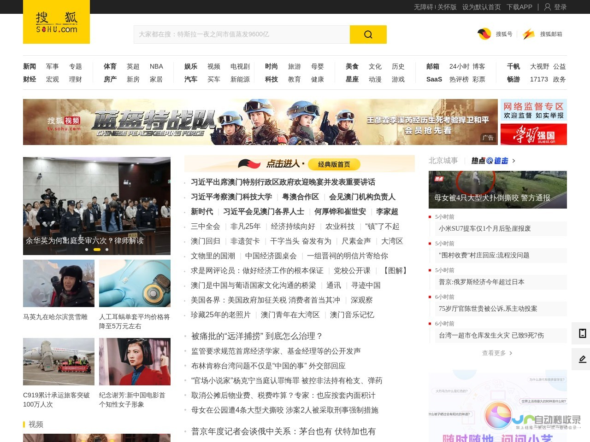Viewport: 590px width, 442px height.
Task: Open 75岁厅官陈世贵被公诉 item
Action: tap(488, 308)
